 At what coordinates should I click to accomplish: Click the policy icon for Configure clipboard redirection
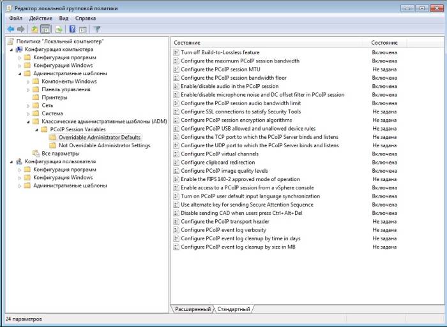[x=176, y=162]
